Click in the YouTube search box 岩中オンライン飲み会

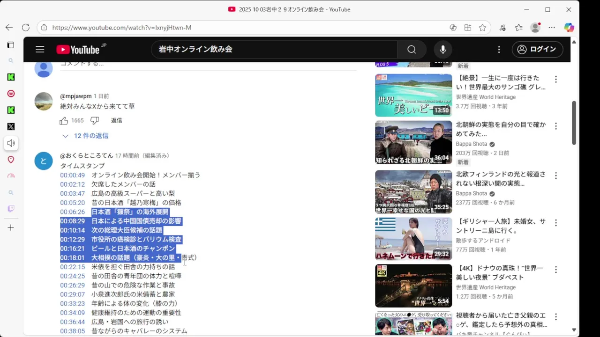point(274,50)
